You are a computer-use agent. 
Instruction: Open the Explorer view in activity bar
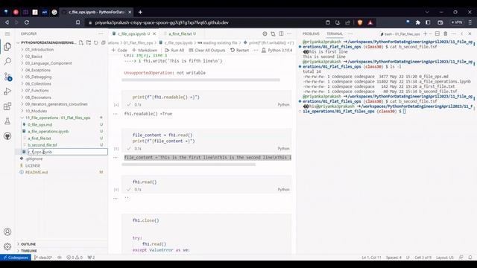pyautogui.click(x=7, y=46)
